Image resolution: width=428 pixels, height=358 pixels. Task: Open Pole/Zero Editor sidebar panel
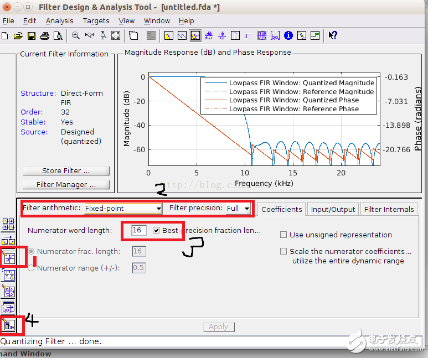[8, 291]
